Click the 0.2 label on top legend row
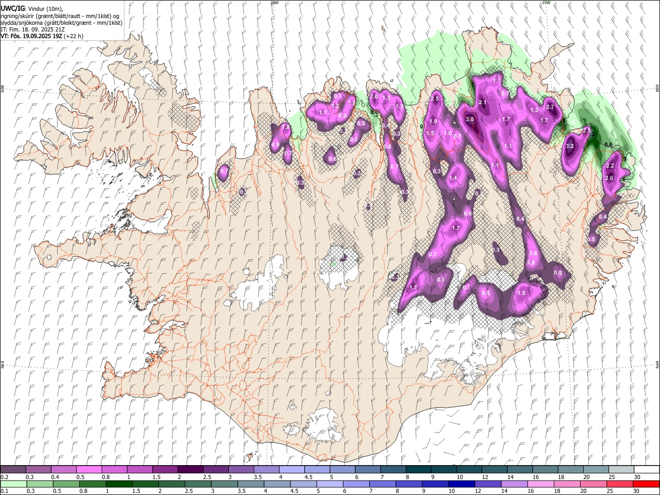The width and height of the screenshot is (660, 495). (x=4, y=477)
